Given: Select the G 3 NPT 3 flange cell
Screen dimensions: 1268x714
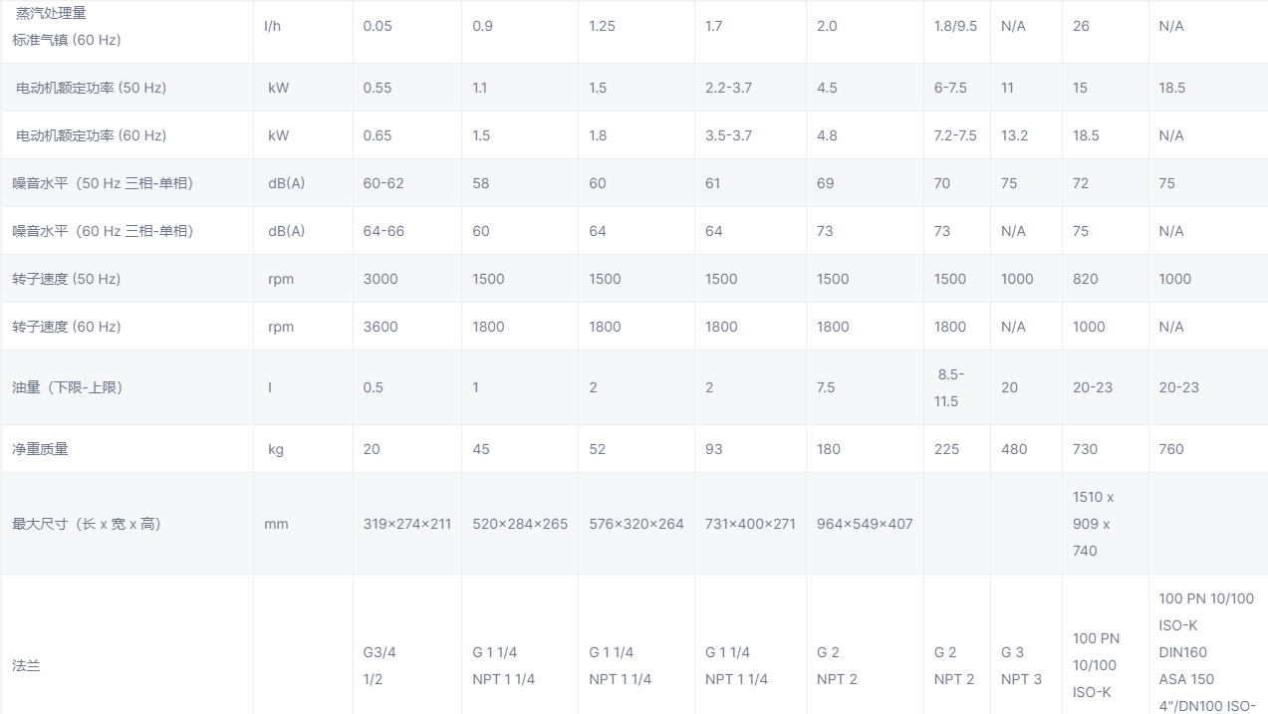Looking at the screenshot, I should click(1021, 665).
